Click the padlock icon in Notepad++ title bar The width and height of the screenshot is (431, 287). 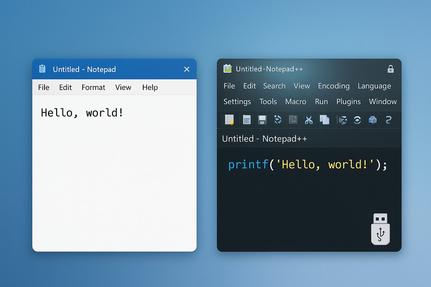point(391,69)
